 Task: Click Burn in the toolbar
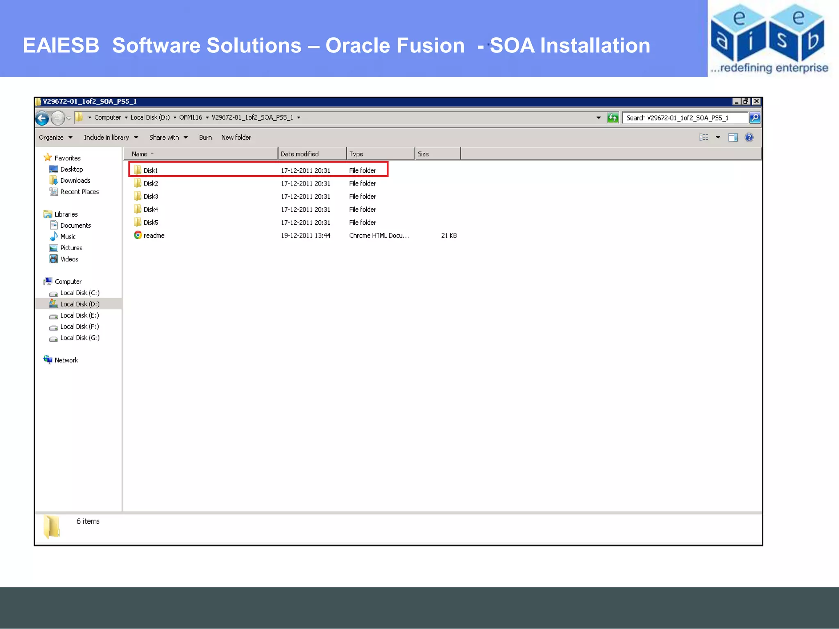coord(205,138)
